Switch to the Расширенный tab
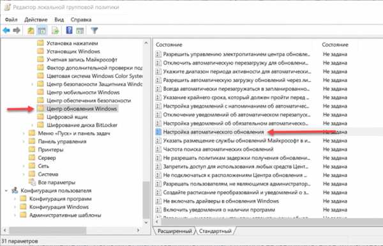Image resolution: width=383 pixels, height=246 pixels. click(x=174, y=231)
